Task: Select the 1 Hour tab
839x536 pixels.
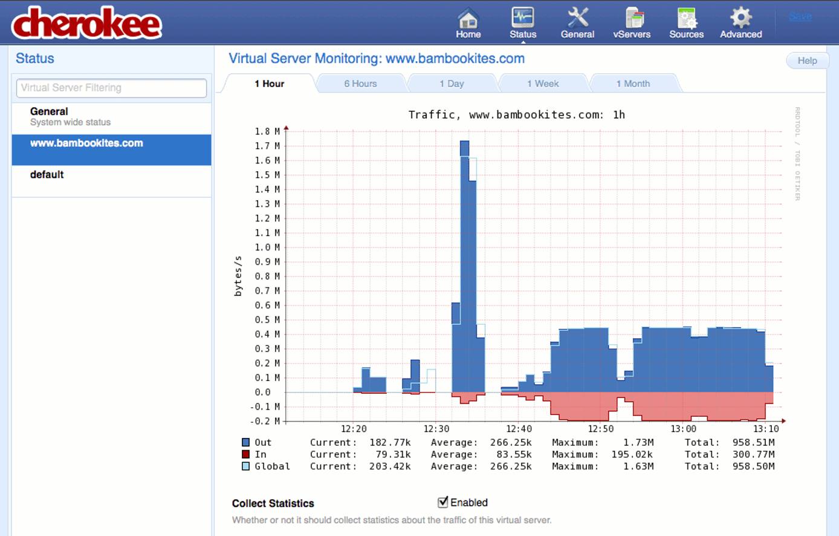Action: tap(269, 83)
